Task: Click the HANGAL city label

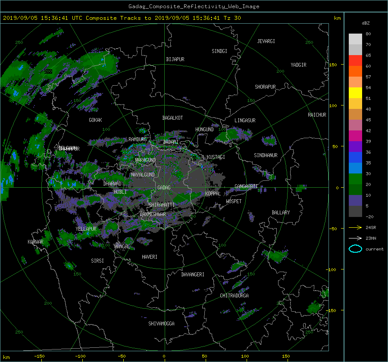Action: [x=122, y=247]
